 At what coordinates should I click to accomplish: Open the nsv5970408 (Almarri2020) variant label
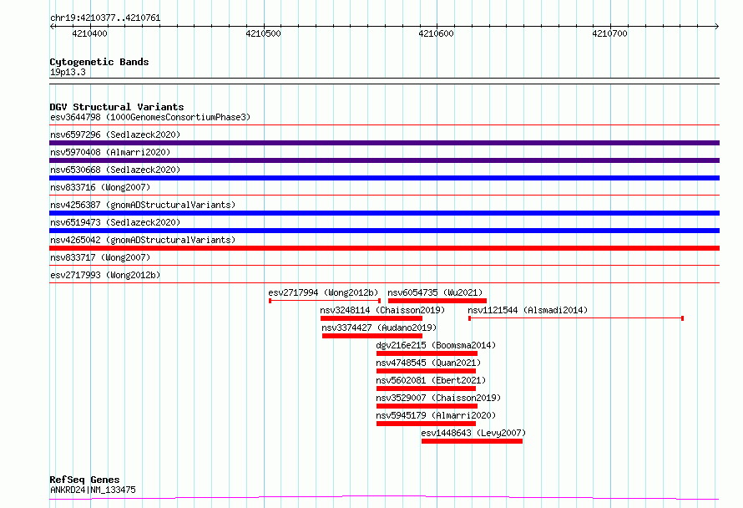(110, 152)
